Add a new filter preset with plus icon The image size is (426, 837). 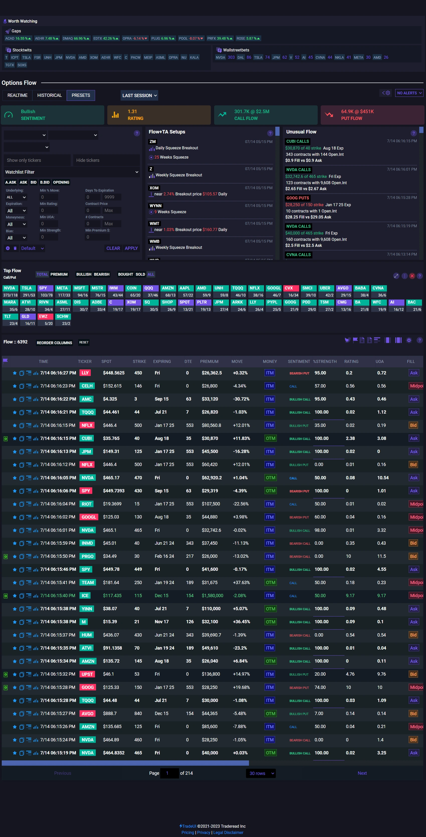[8, 248]
